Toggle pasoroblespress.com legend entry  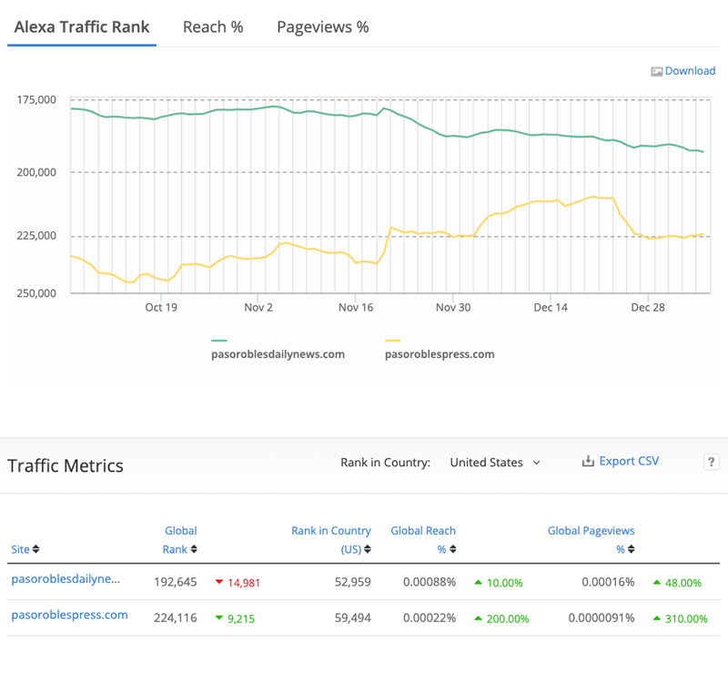click(440, 354)
